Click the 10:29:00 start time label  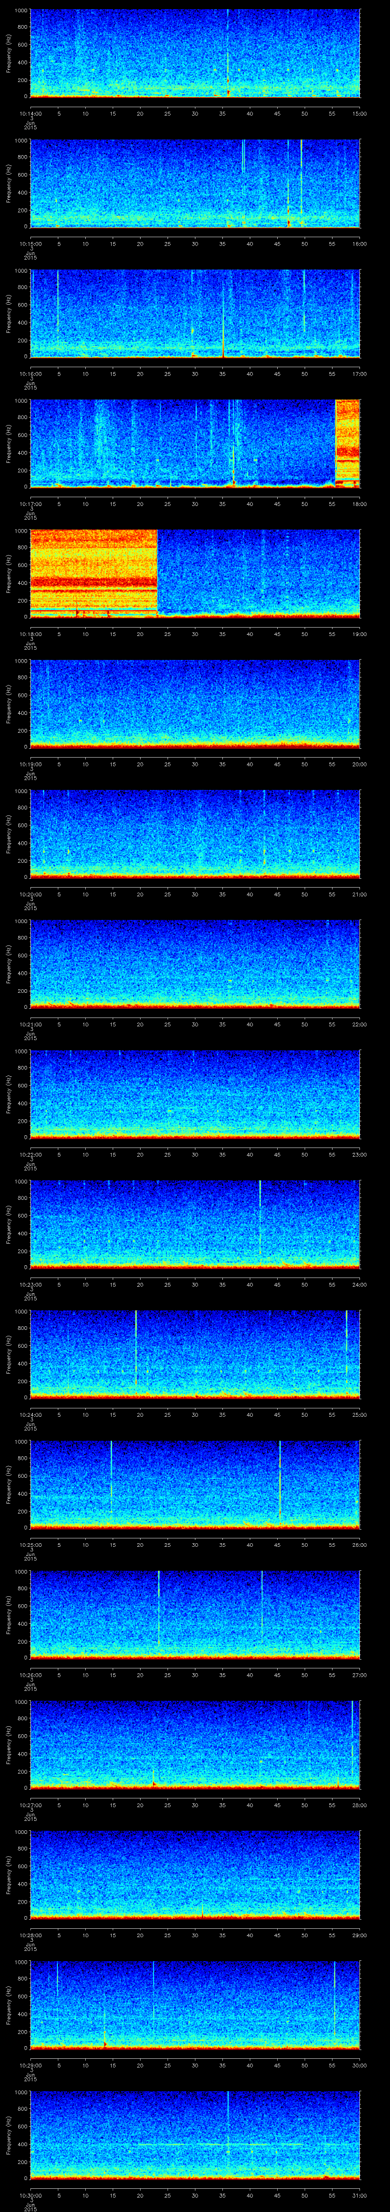(30, 2064)
